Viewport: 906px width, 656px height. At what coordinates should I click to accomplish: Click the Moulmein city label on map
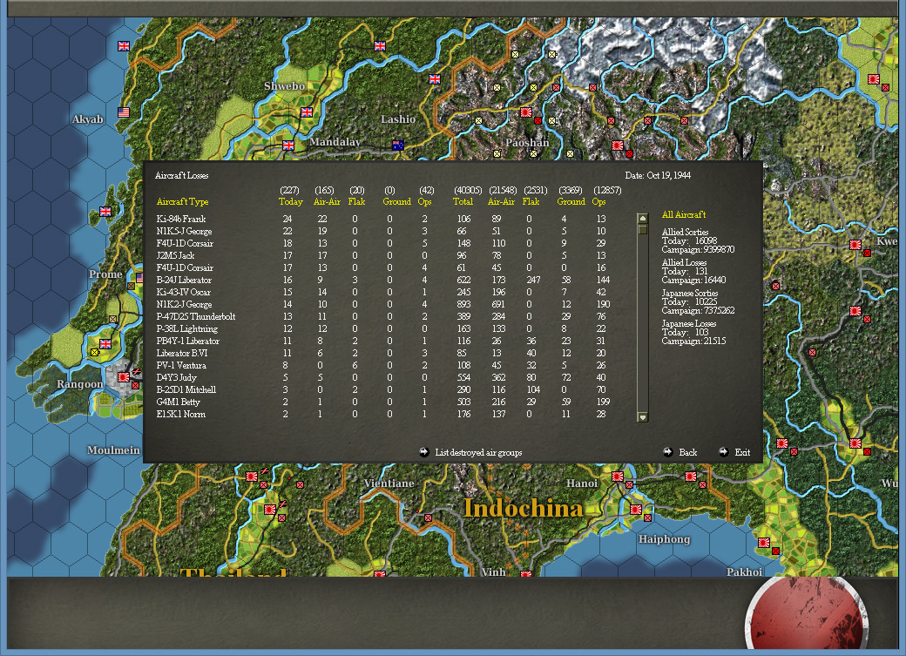tap(113, 450)
